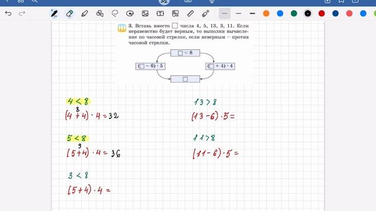Choose the medium stroke width
This screenshot has width=376, height=211.
point(239,13)
